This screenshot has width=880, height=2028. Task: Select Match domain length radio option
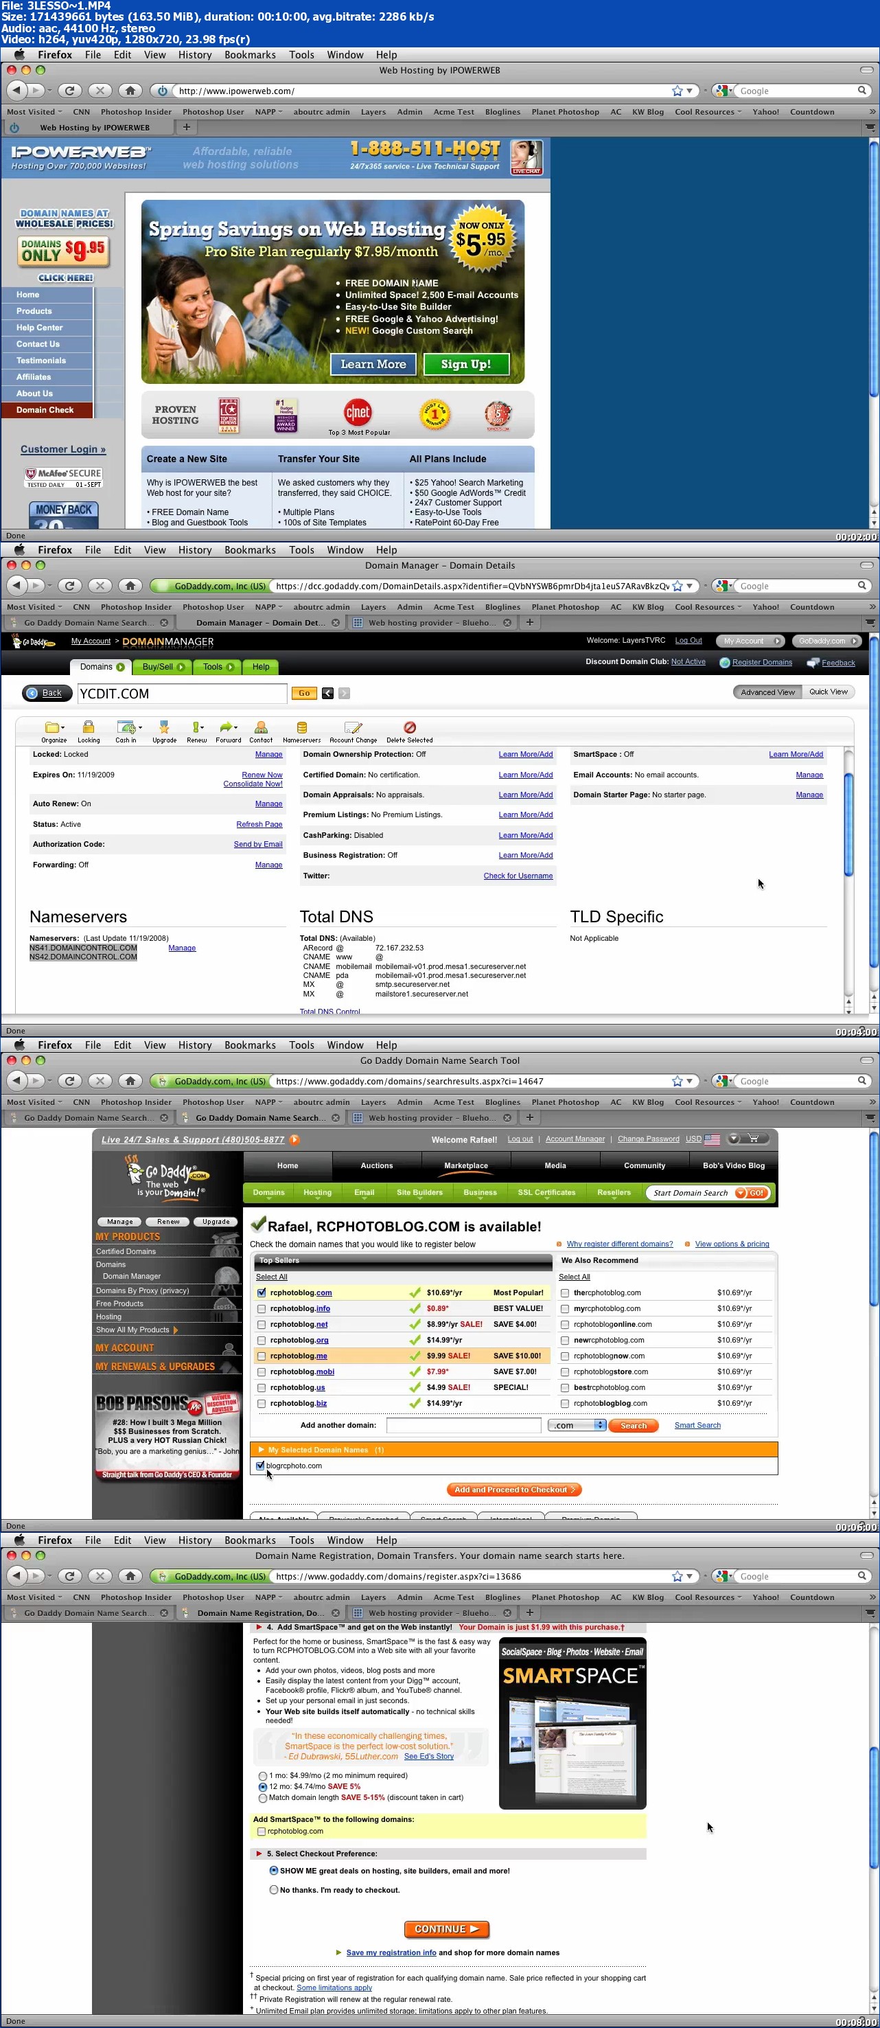(x=263, y=1797)
